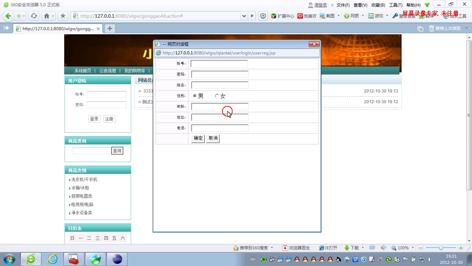Image resolution: width=472 pixels, height=266 pixels.
Task: Click 登录 button in user login panel
Action: 94,119
